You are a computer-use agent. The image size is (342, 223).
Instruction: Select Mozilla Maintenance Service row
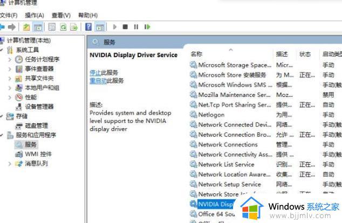pyautogui.click(x=265, y=95)
